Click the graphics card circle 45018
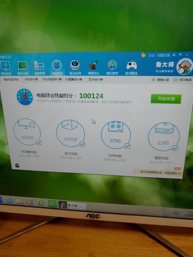193x257 pixels. pyautogui.click(x=70, y=133)
